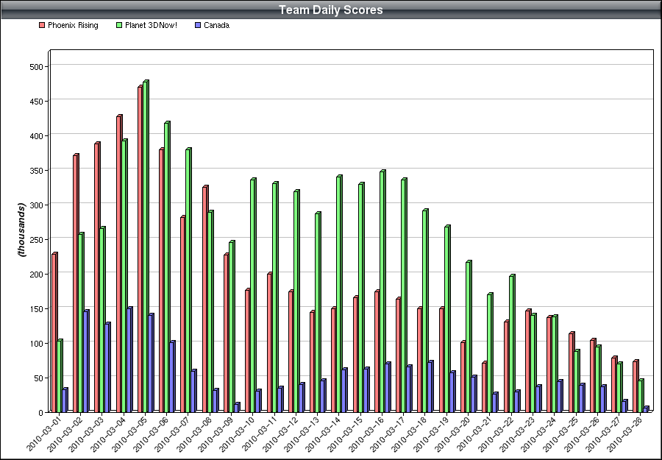This screenshot has width=662, height=460.
Task: Click the 2010-03-09 date label
Action: [x=216, y=432]
